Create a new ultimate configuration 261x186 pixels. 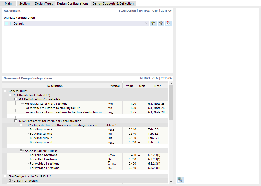153,23
